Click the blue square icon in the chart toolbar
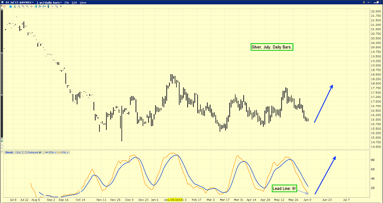This screenshot has width=383, height=203. 11,7
